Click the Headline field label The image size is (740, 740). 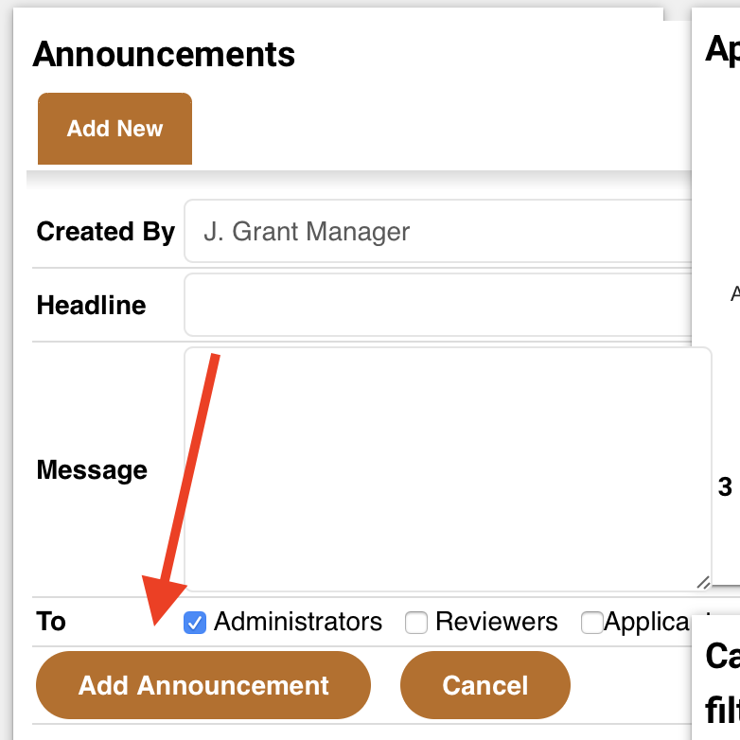(x=91, y=305)
